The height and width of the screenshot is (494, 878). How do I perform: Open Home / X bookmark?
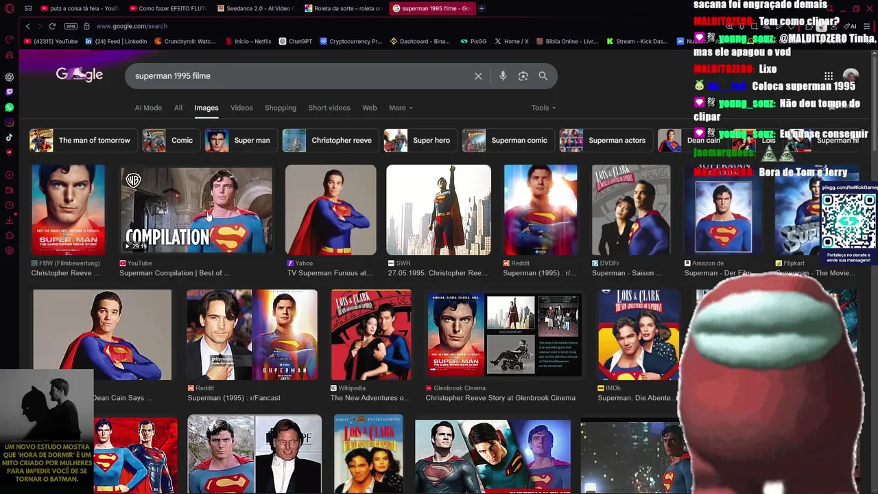pos(512,41)
